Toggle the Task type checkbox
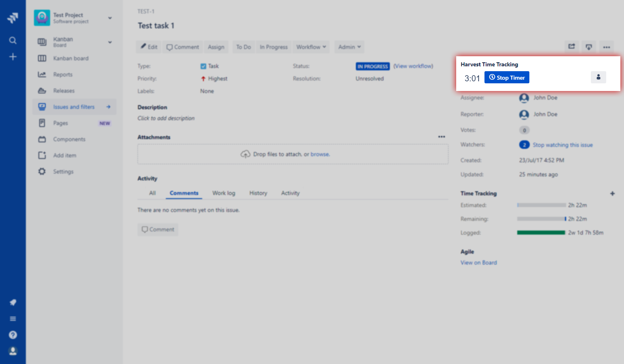624x364 pixels. point(204,66)
